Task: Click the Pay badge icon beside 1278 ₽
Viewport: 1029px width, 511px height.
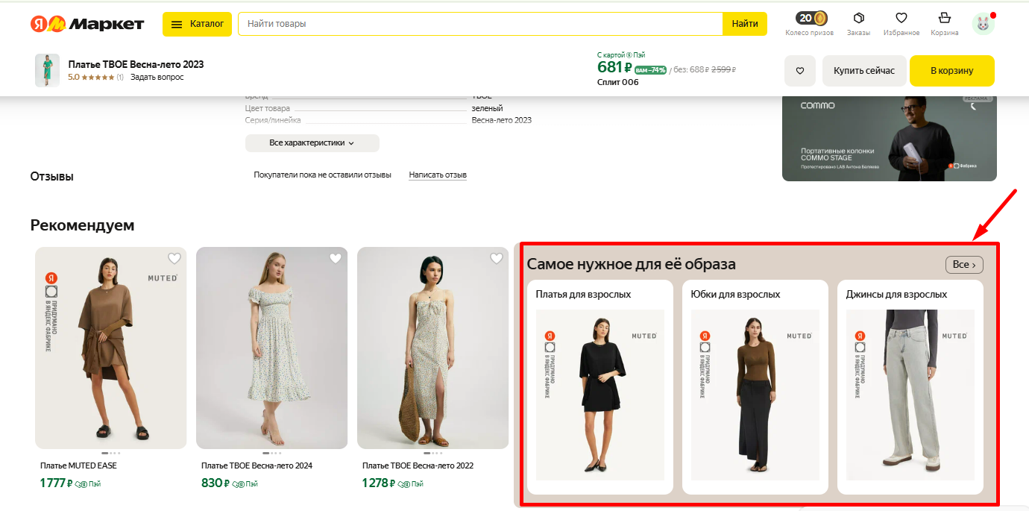Action: click(410, 484)
